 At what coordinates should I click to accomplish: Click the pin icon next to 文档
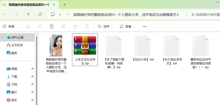tap(32, 84)
